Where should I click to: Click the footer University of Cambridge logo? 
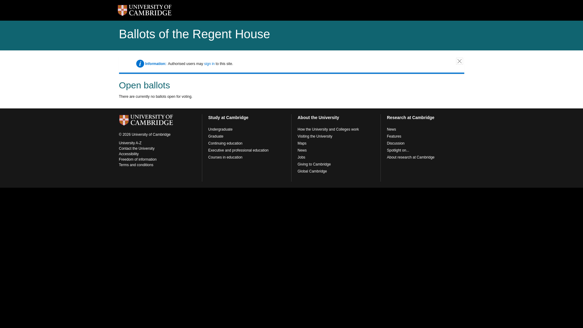tap(146, 120)
